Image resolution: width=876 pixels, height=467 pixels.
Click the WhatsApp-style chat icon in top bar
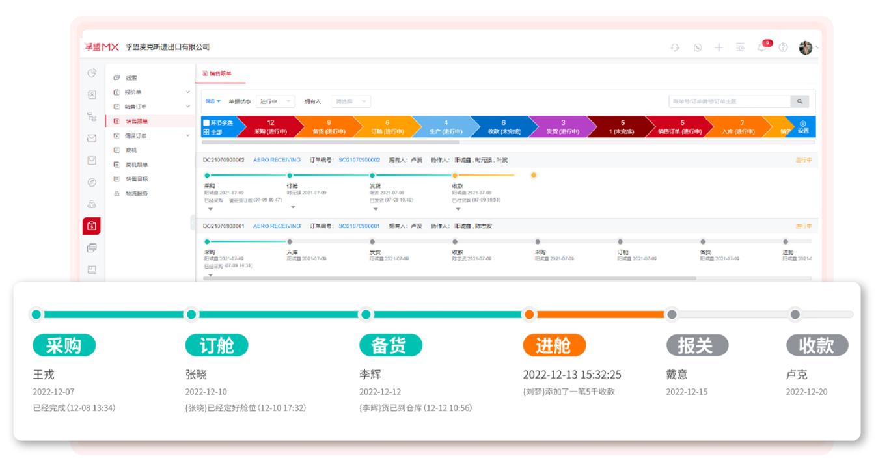coord(697,48)
